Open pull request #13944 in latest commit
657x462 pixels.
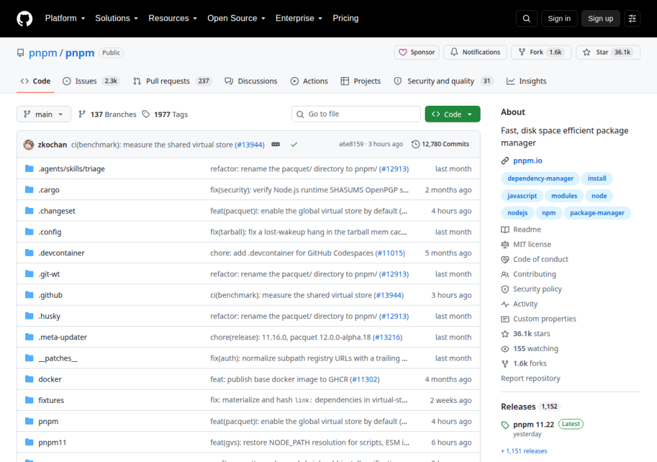coord(250,144)
